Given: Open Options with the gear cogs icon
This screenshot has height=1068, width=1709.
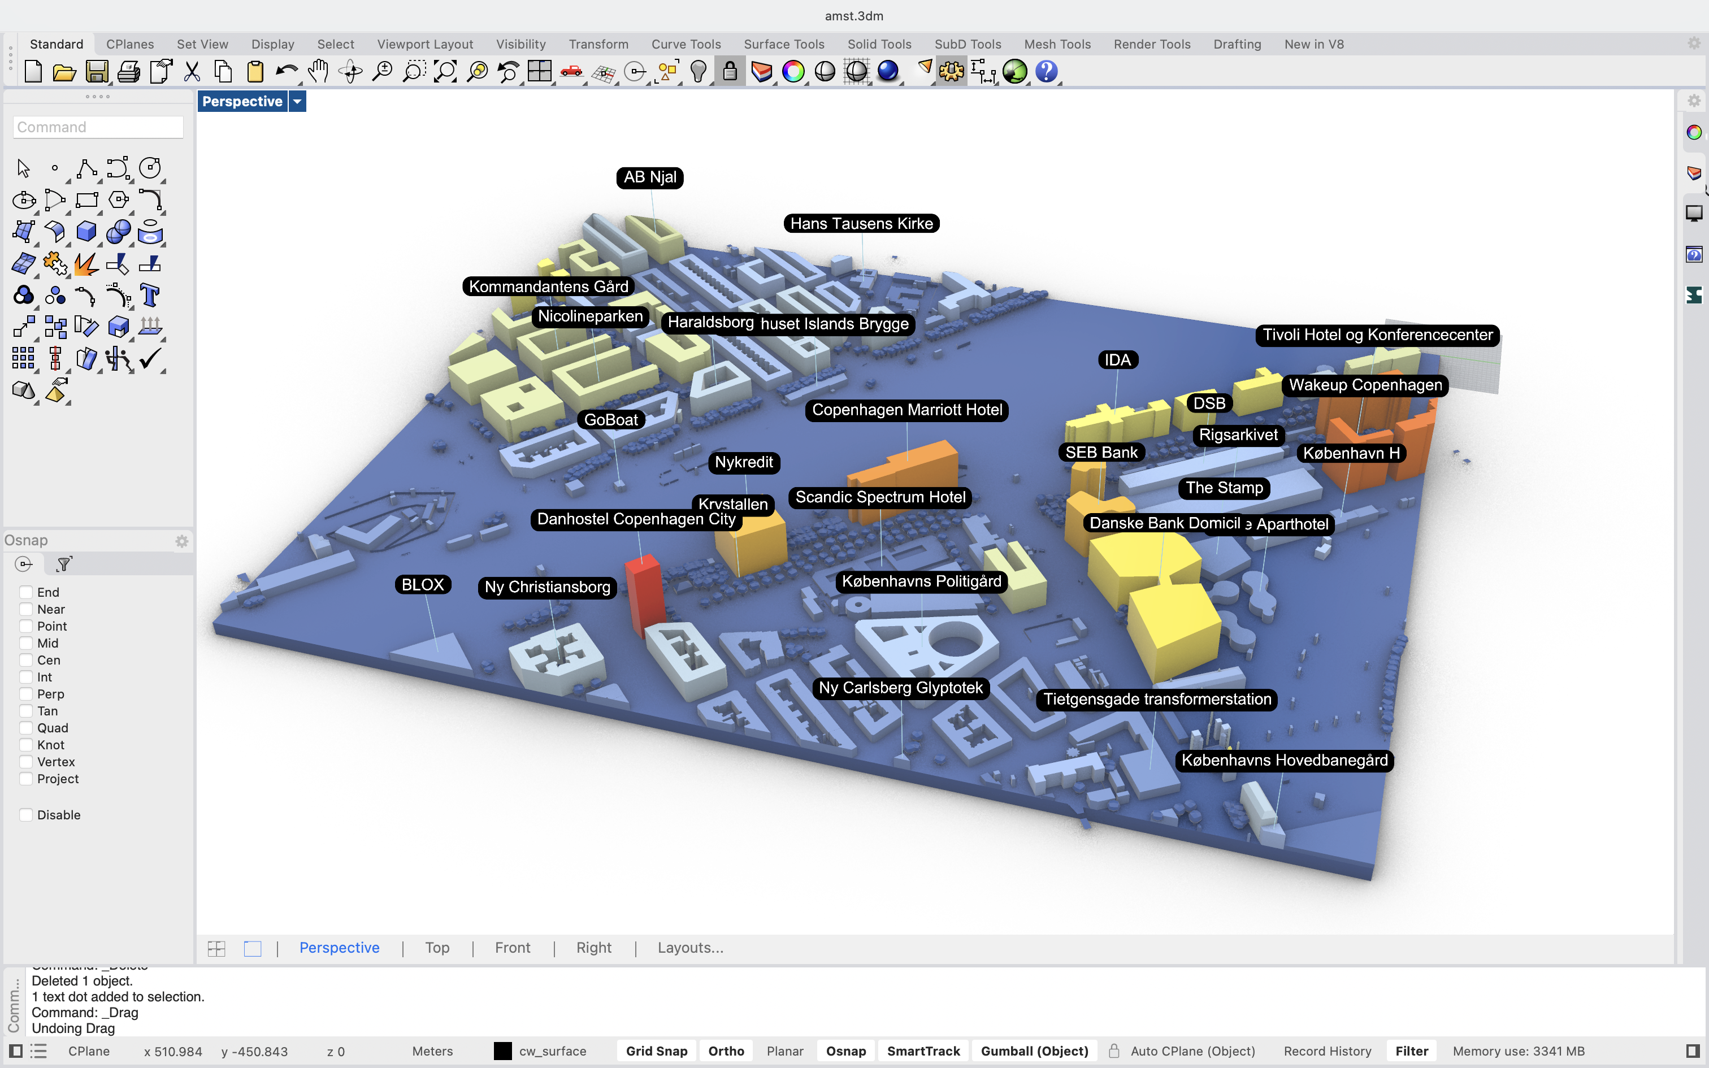Looking at the screenshot, I should [951, 71].
